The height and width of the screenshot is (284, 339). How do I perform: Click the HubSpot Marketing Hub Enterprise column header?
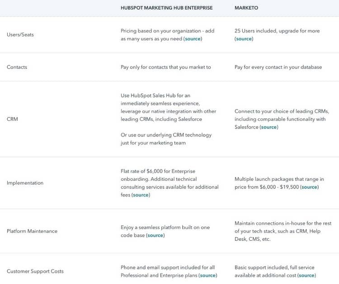pos(166,8)
